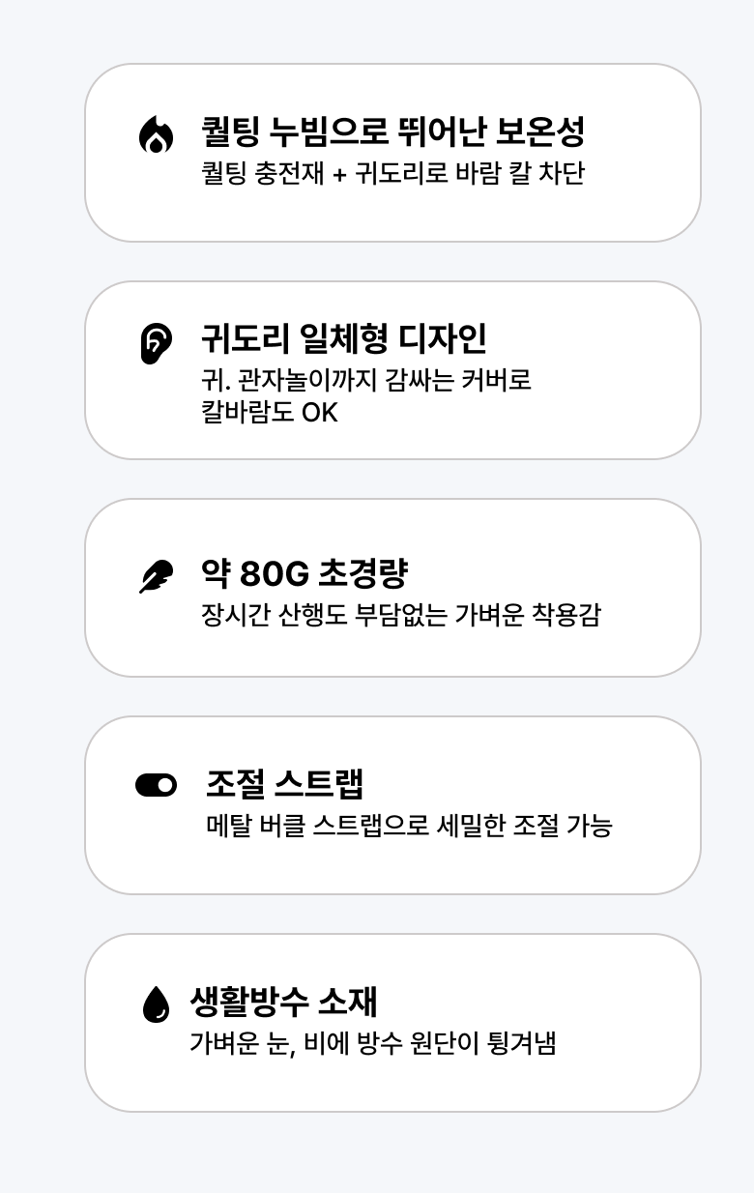Click the description 퀼팅 충전재 + 귀도리로 바람 칼 차단
The height and width of the screenshot is (1193, 754).
(392, 174)
